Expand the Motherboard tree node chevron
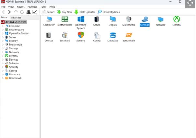Screen dimensions: 196x138 click(3, 30)
